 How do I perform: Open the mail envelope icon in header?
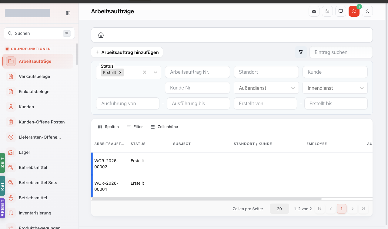(x=314, y=11)
